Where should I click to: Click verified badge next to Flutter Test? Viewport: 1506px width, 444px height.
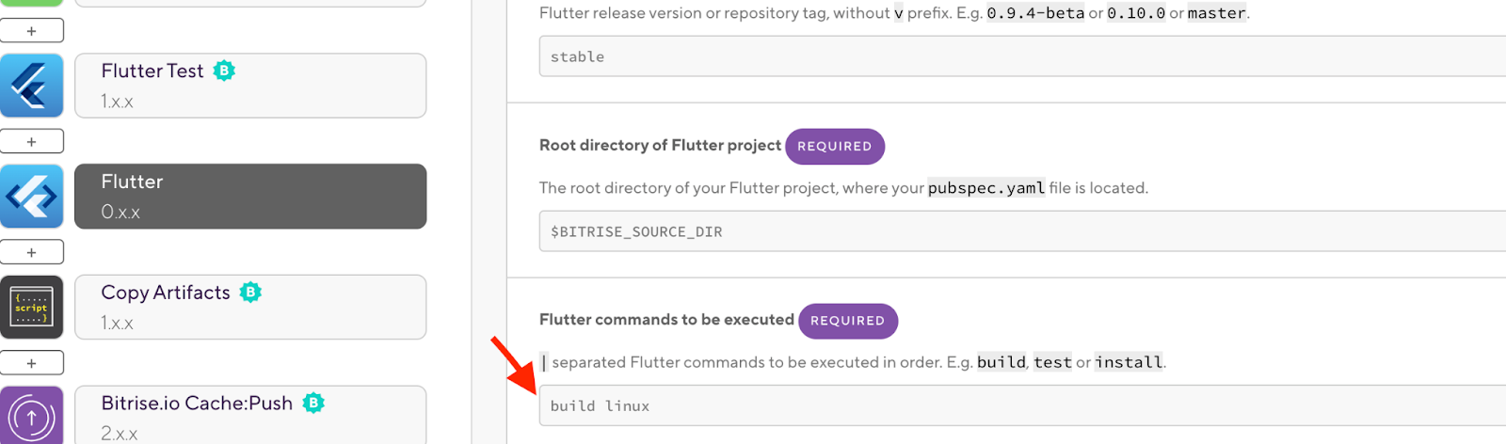tap(224, 71)
